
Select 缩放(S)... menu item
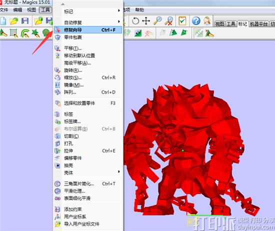point(87,77)
